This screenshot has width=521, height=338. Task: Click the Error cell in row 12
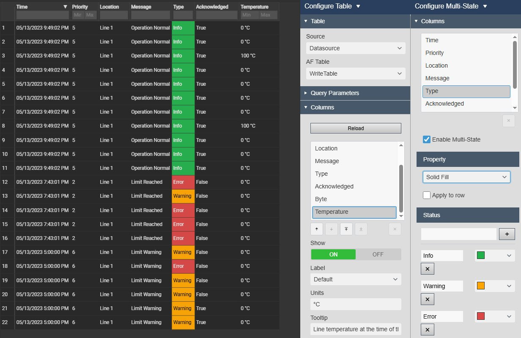[x=183, y=182]
